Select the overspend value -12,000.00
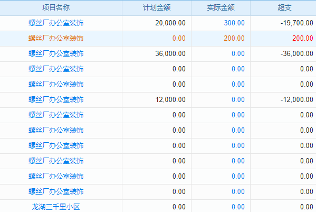 click(x=297, y=99)
